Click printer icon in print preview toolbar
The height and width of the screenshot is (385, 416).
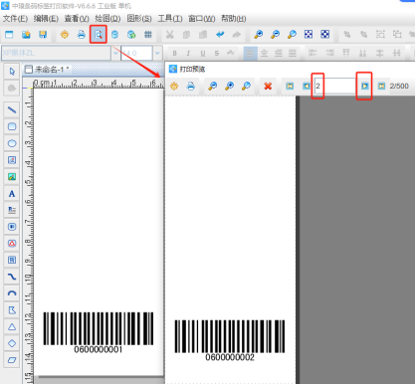[x=191, y=87]
